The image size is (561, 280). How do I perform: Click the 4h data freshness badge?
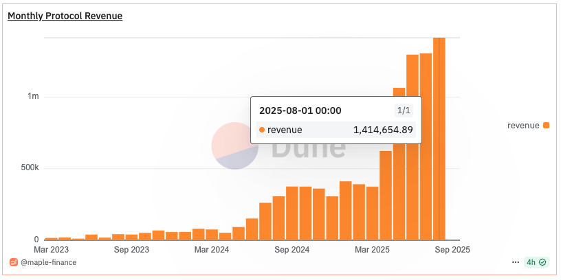pyautogui.click(x=536, y=262)
